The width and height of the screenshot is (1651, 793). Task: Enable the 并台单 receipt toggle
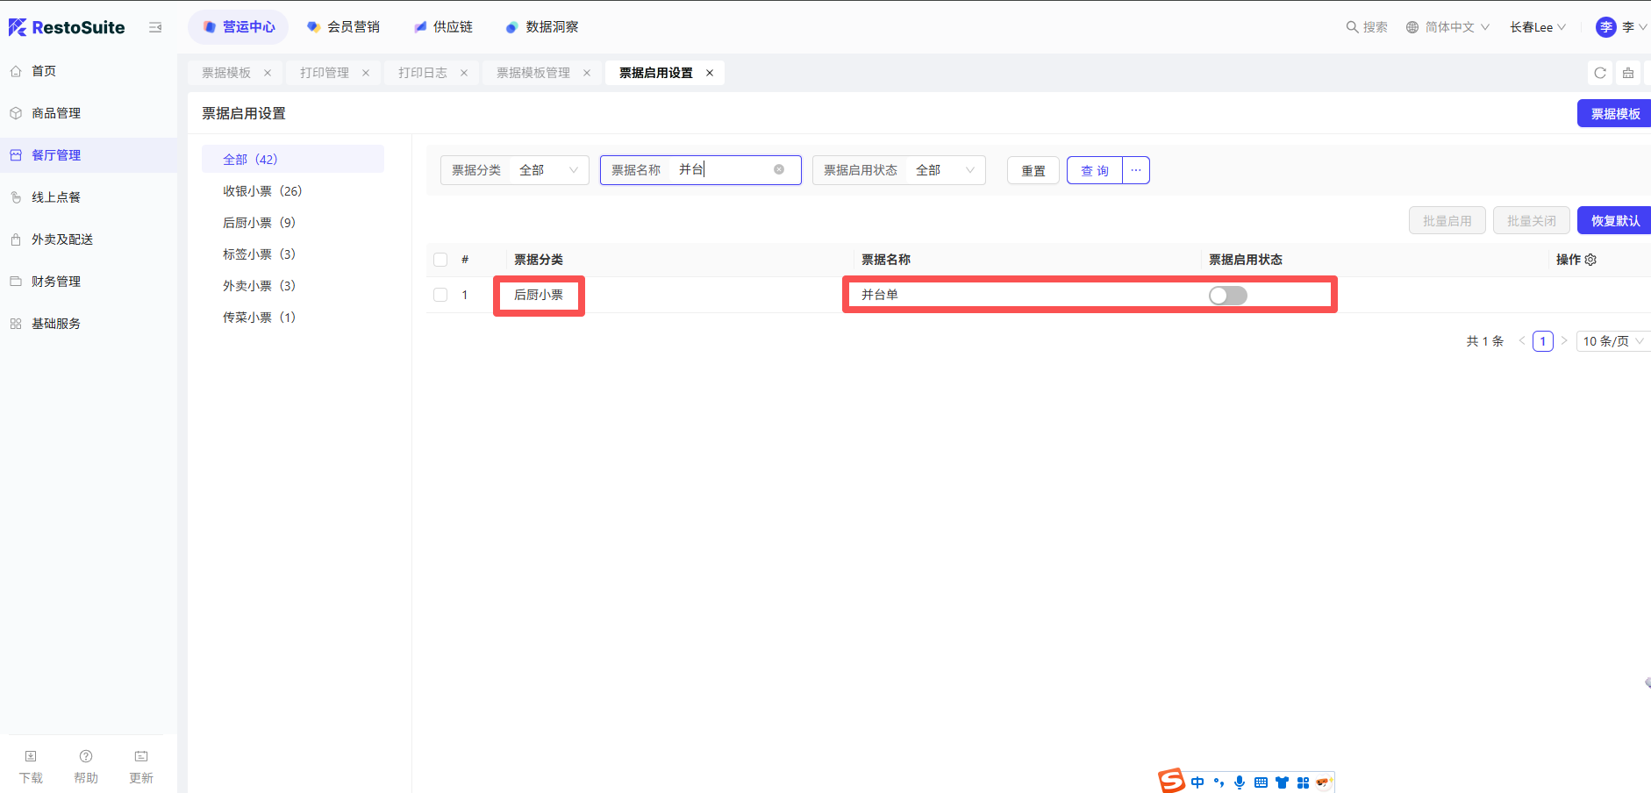[x=1227, y=296]
